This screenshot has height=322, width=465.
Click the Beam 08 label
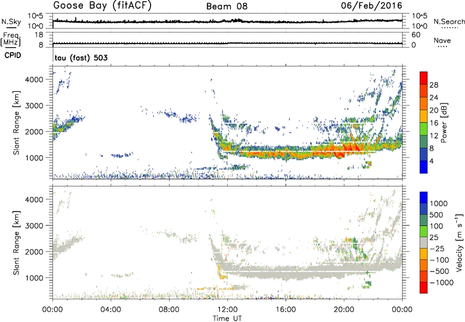pyautogui.click(x=227, y=6)
